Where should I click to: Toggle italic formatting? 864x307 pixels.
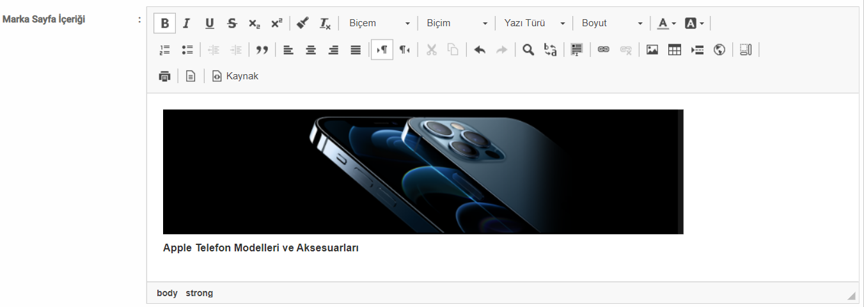[x=187, y=24]
